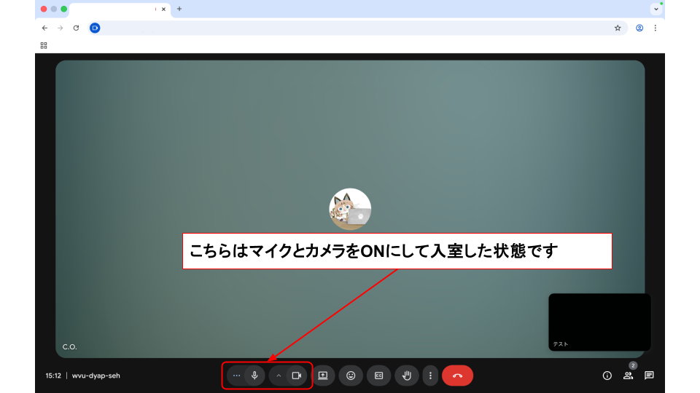Image resolution: width=700 pixels, height=393 pixels.
Task: Raise hand in the meeting
Action: (407, 376)
